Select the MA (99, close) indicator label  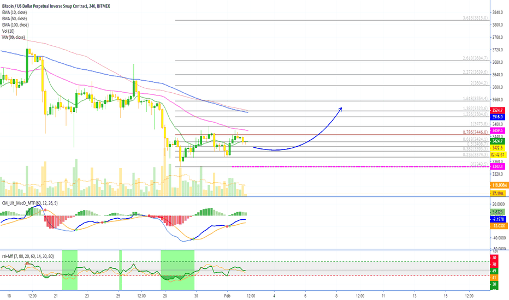[x=13, y=37]
